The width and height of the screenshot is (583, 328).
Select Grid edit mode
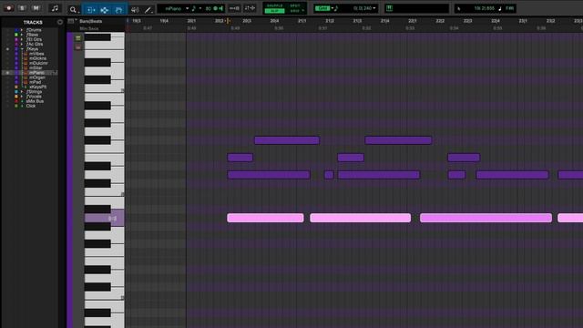point(295,11)
